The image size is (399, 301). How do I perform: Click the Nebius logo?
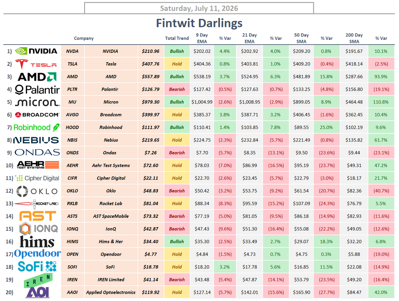pyautogui.click(x=36, y=140)
